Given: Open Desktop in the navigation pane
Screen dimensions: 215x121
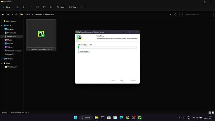Looking at the screenshot, I should coord(10,29).
